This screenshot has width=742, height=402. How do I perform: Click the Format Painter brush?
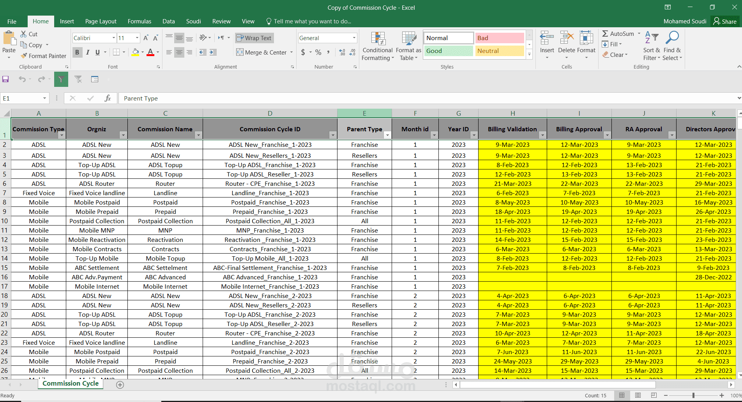[24, 56]
